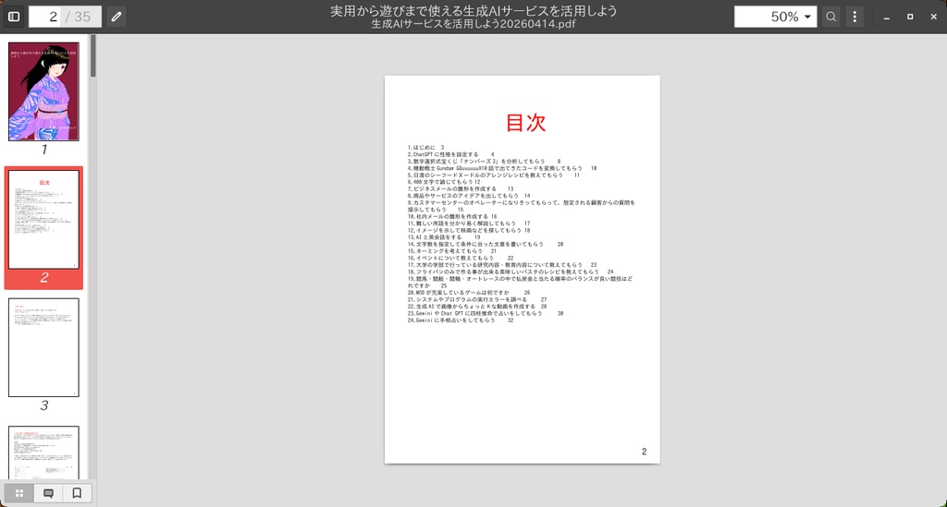
Task: Click TOC line 16 about イベントについて
Action: [x=461, y=258]
